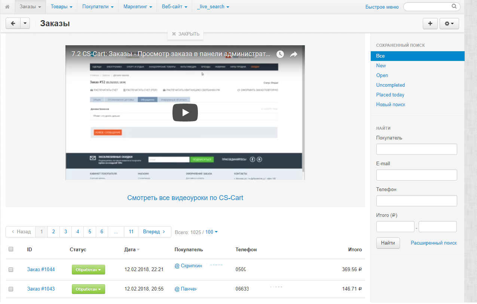Click the video watch later clock icon

pyautogui.click(x=280, y=54)
